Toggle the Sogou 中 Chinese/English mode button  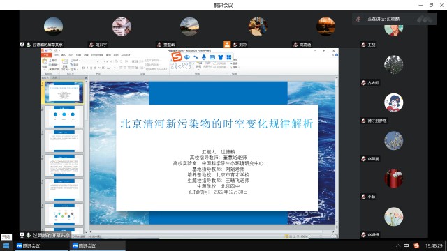pyautogui.click(x=187, y=57)
